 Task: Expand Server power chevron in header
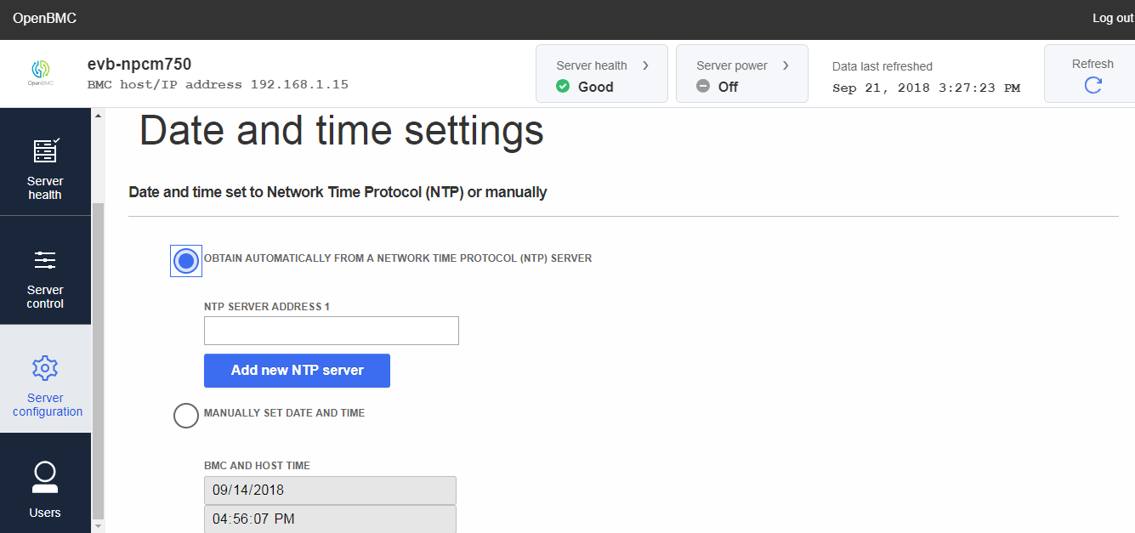786,65
